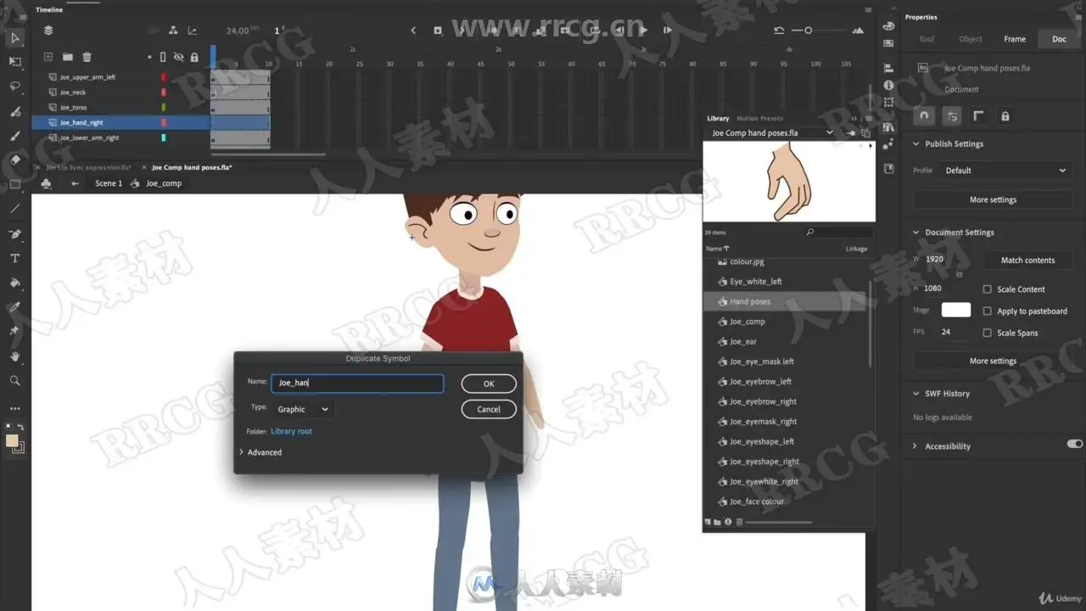Select the Free Transform tool
Screen dimensions: 1086x611
[x=14, y=62]
